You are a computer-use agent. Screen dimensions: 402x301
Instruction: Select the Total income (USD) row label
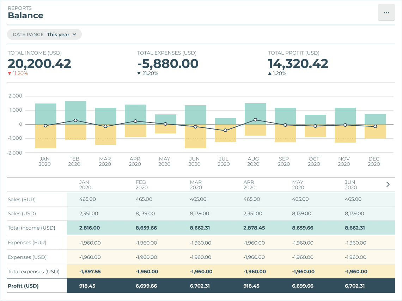pos(31,228)
